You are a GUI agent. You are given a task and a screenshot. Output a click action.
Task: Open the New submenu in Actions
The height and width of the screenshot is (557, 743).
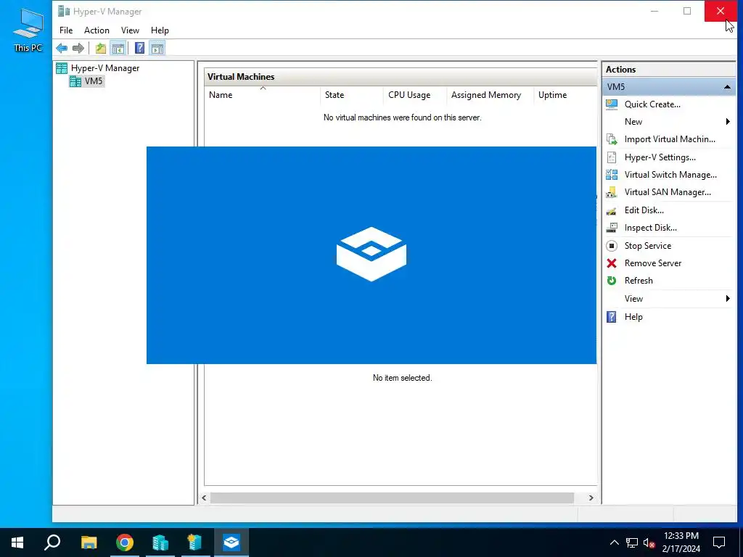[x=633, y=122]
